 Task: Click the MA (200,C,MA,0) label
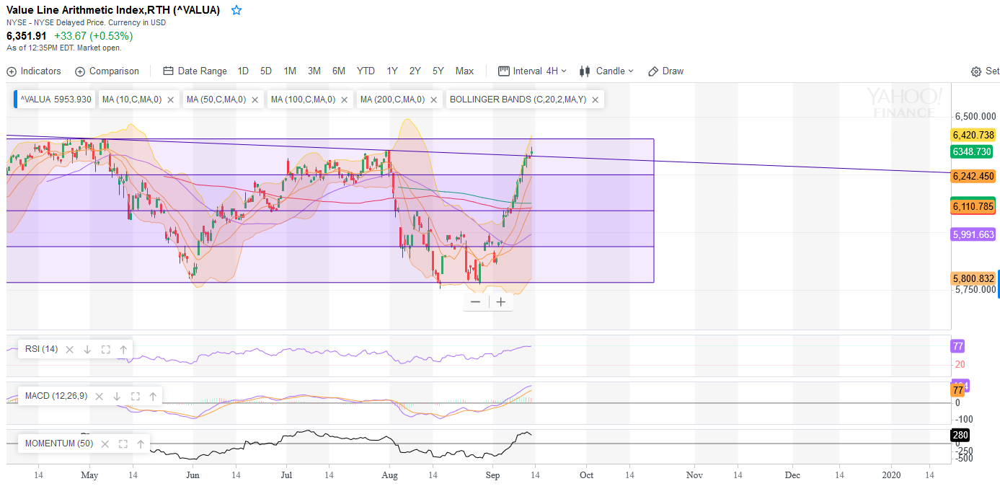(392, 100)
